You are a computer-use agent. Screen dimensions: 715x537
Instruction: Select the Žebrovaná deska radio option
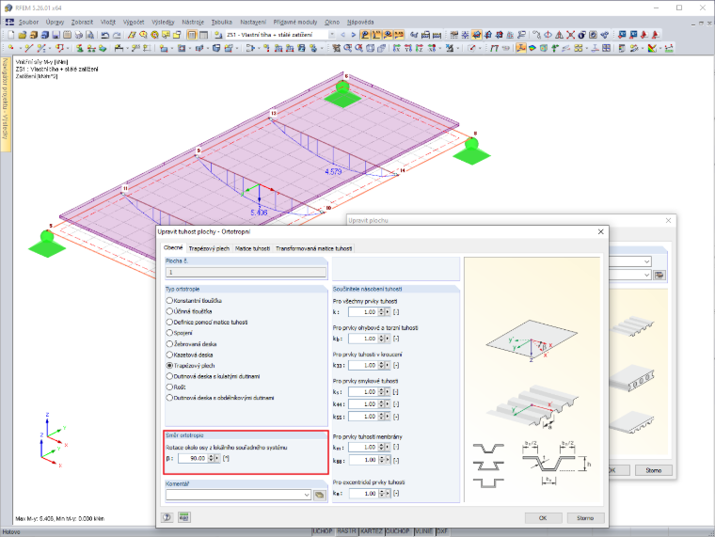pyautogui.click(x=169, y=344)
